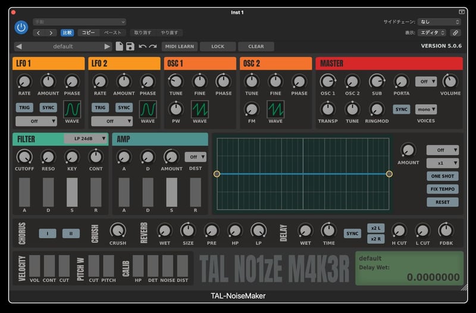476x313 pixels.
Task: Select the コピー menu item
Action: 88,33
